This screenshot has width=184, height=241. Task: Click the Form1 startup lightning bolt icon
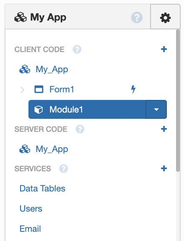coord(133,89)
